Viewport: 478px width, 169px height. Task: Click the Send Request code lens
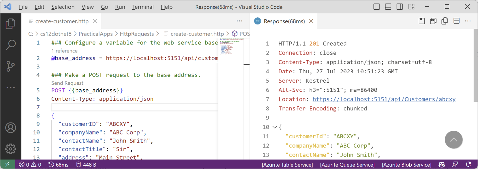pyautogui.click(x=67, y=83)
